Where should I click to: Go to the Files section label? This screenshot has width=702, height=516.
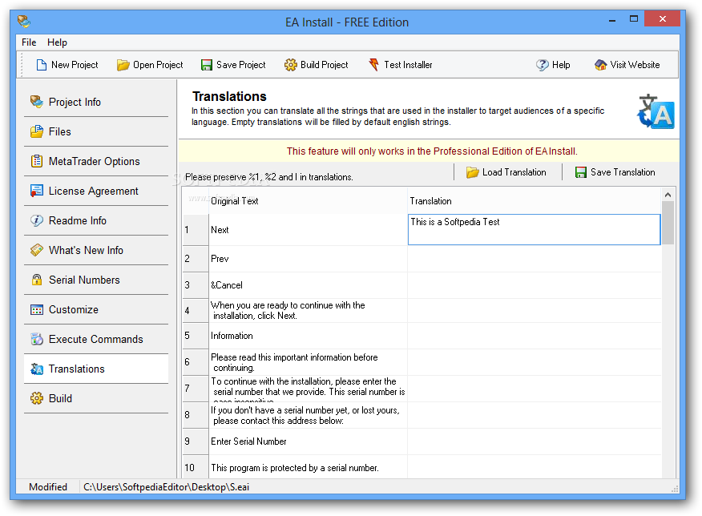tap(60, 131)
